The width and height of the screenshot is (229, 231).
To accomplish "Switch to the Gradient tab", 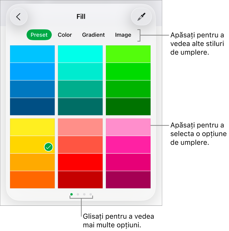I will [x=93, y=35].
